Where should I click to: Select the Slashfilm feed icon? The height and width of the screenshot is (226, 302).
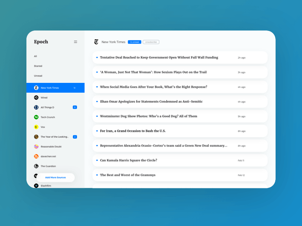click(x=36, y=185)
